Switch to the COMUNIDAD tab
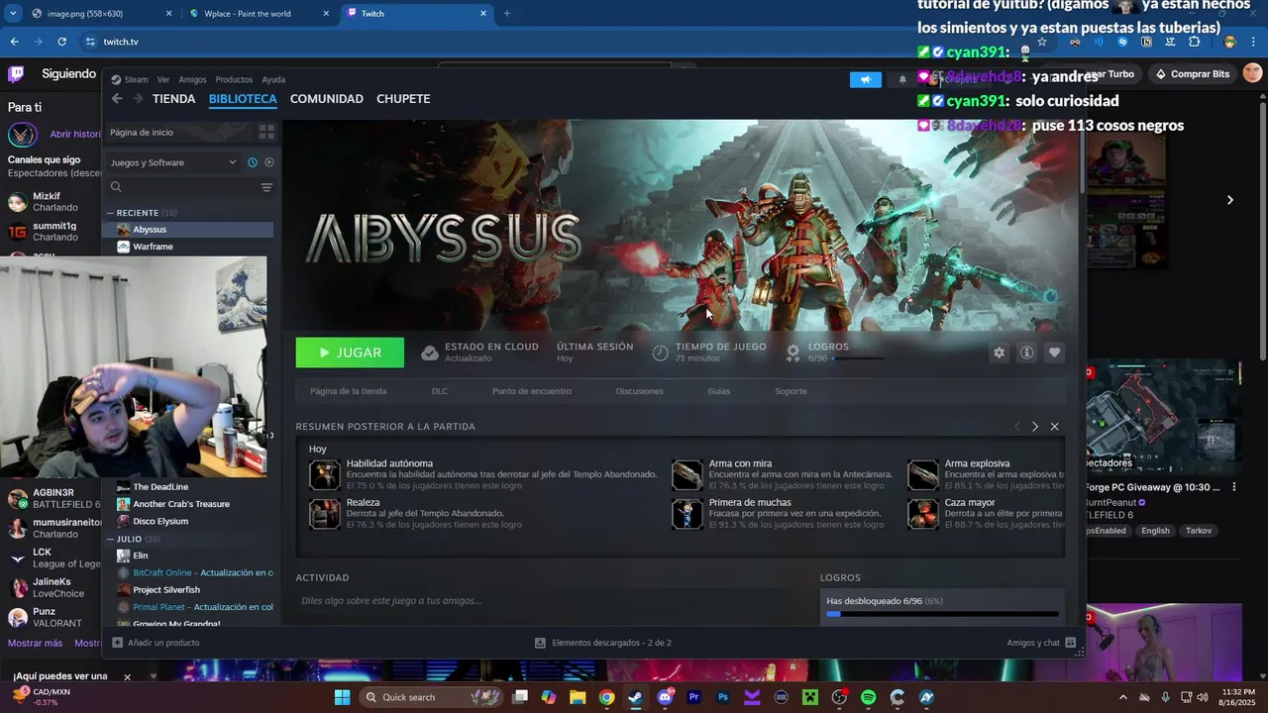Screen dimensions: 1268x713 coord(327,99)
